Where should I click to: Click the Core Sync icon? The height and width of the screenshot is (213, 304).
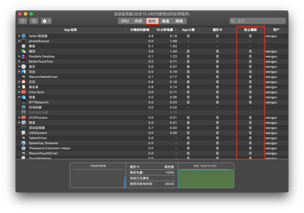(x=24, y=92)
